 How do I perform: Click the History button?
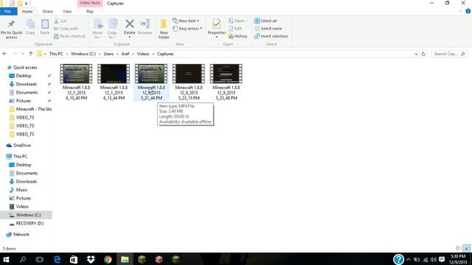237,36
